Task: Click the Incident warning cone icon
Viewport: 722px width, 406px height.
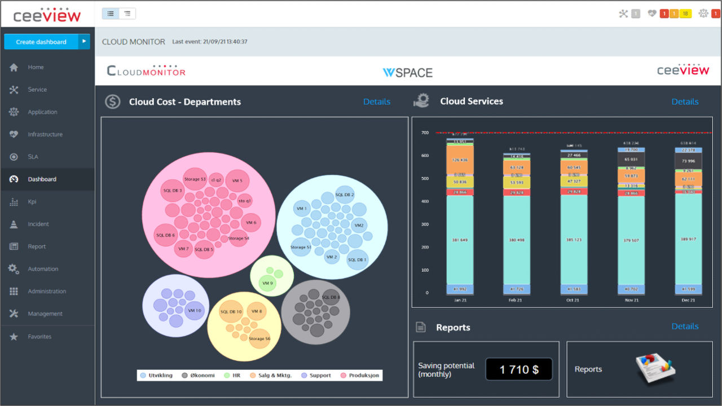Action: pos(14,224)
